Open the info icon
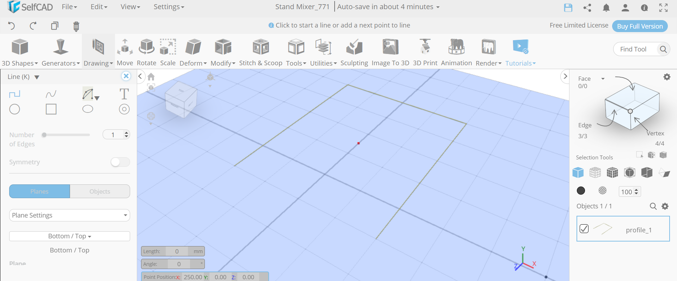The width and height of the screenshot is (677, 281). 644,8
